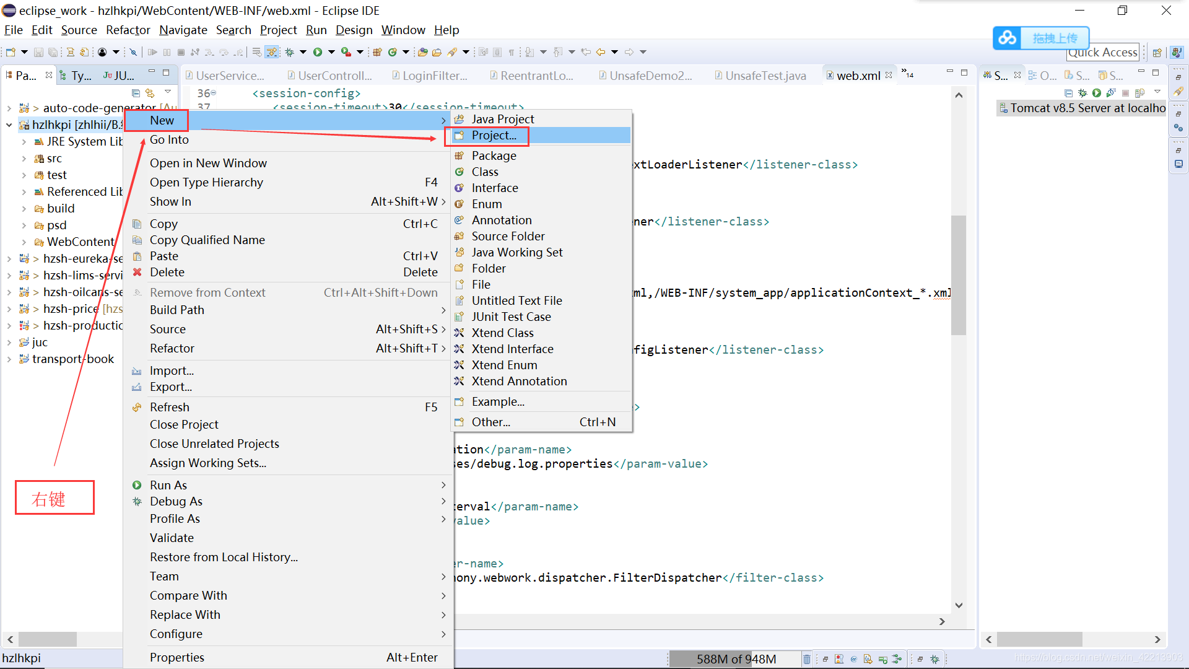Click the Debug bug icon in main toolbar
The height and width of the screenshot is (669, 1189).
click(289, 52)
